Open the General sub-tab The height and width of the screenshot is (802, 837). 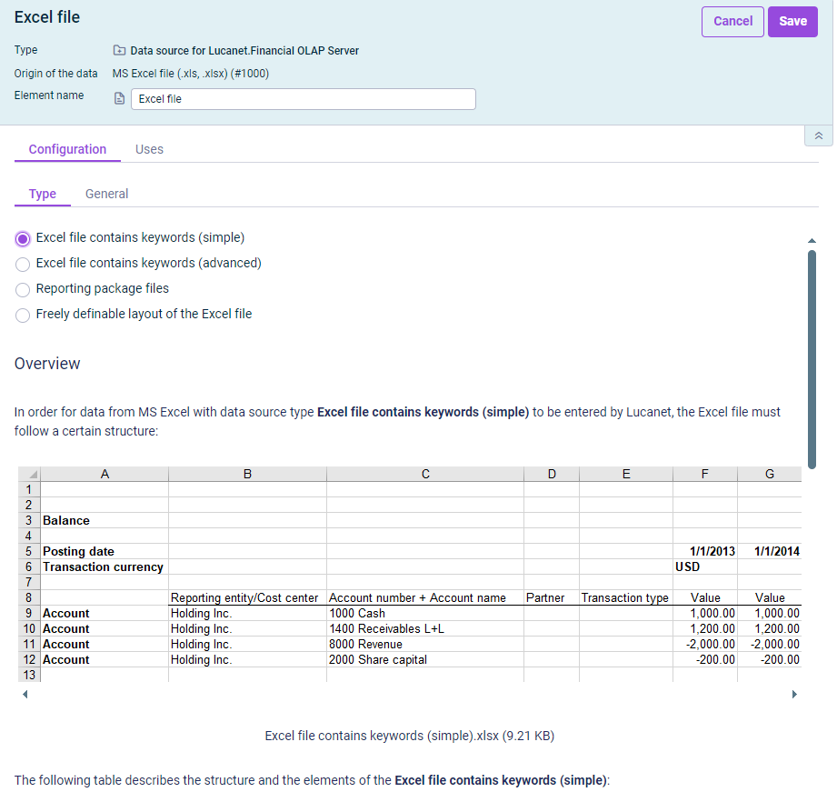(106, 194)
